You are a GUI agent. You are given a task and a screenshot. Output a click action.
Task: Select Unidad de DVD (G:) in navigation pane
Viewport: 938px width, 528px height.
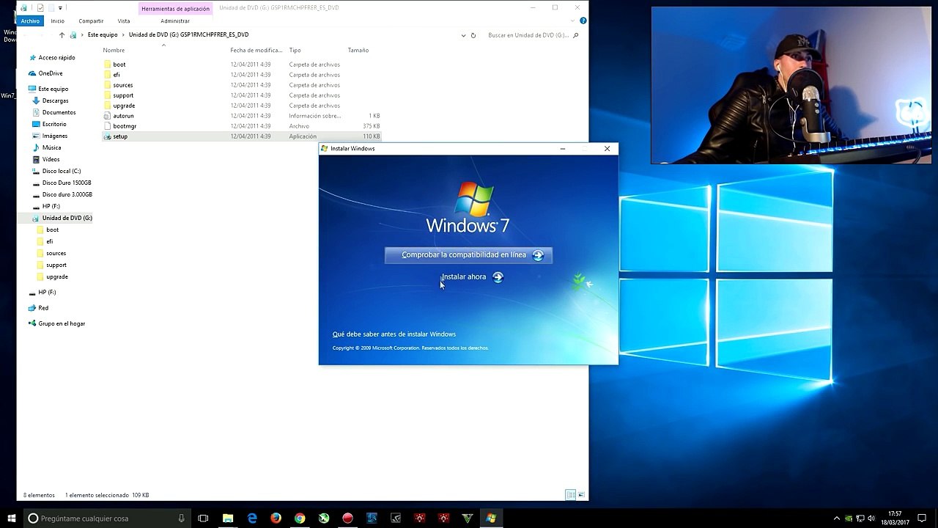tap(67, 218)
